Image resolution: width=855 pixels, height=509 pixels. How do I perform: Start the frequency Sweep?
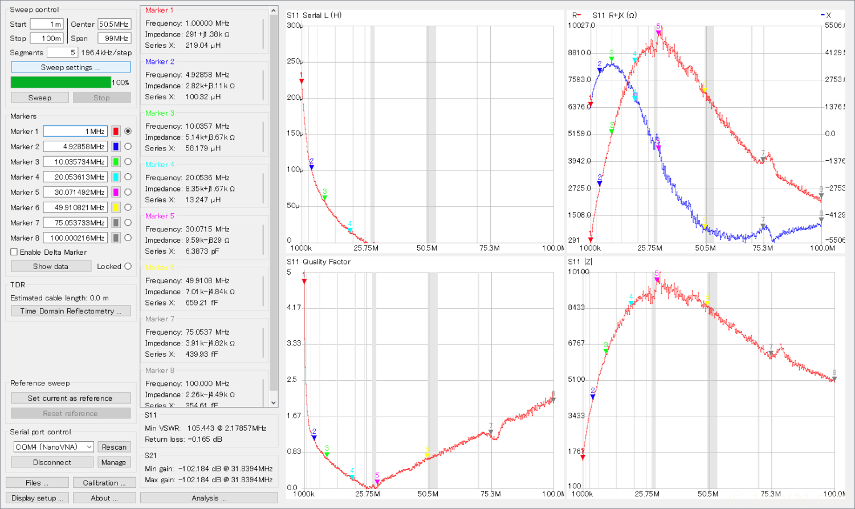coord(40,98)
